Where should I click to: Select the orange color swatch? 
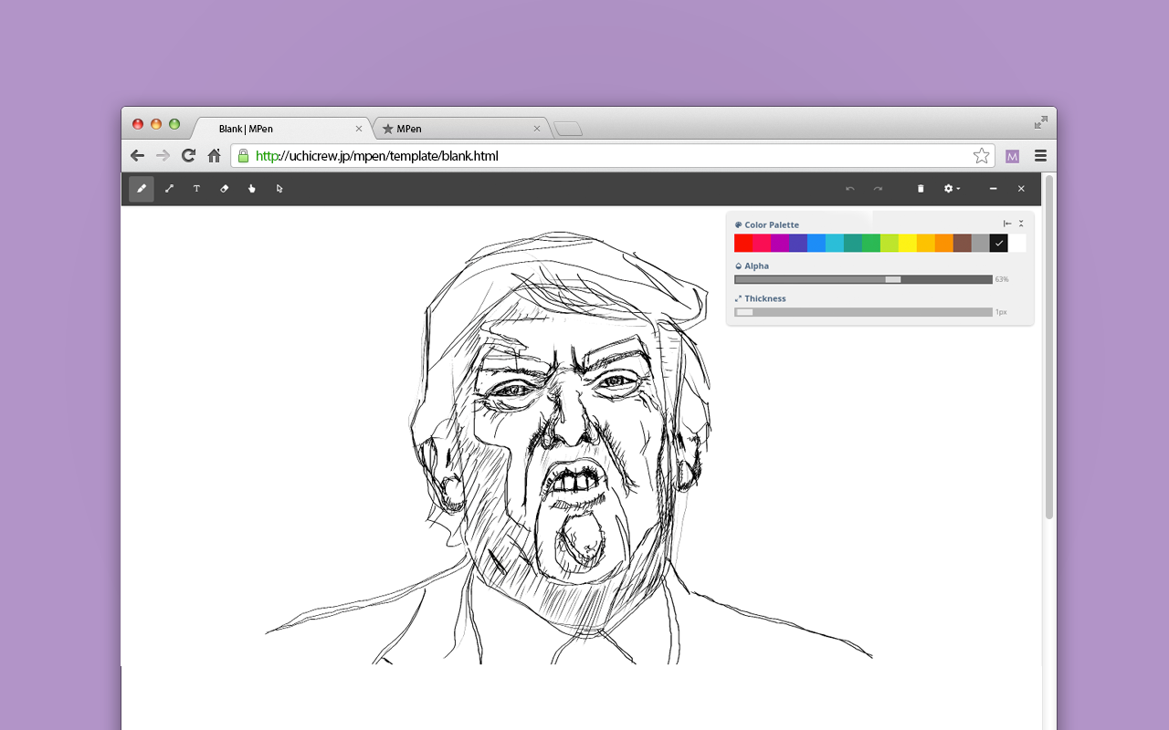click(944, 243)
